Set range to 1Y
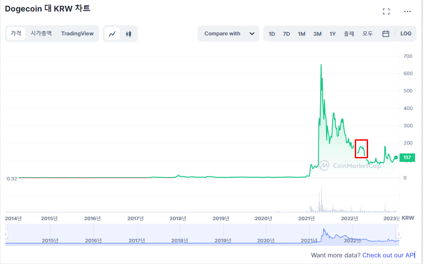This screenshot has width=423, height=264. (332, 34)
